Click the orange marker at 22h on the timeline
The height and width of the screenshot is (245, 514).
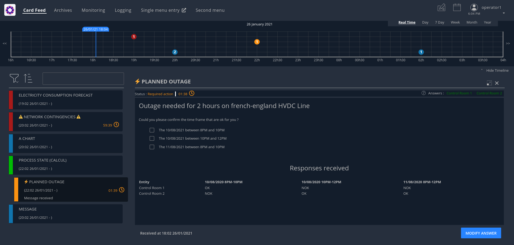click(x=257, y=42)
